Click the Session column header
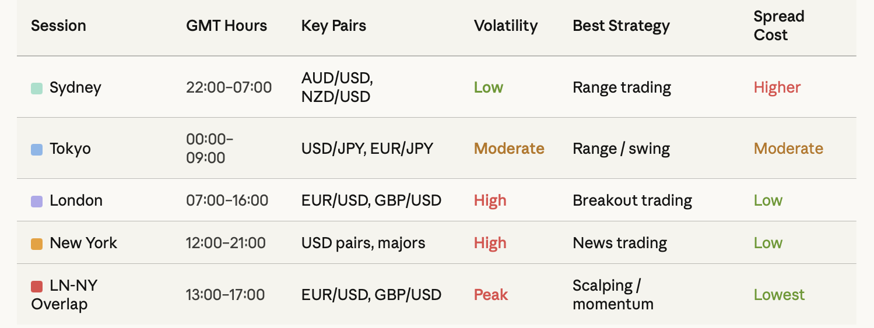This screenshot has height=328, width=874. pyautogui.click(x=58, y=26)
